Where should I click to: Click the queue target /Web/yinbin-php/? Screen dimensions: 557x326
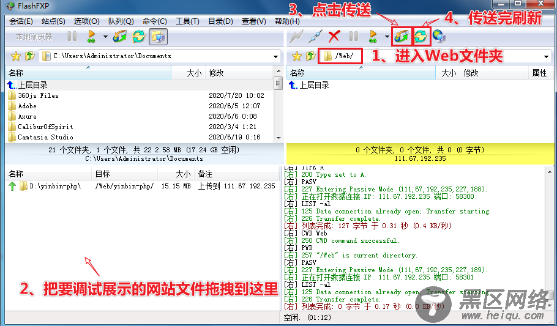point(124,186)
